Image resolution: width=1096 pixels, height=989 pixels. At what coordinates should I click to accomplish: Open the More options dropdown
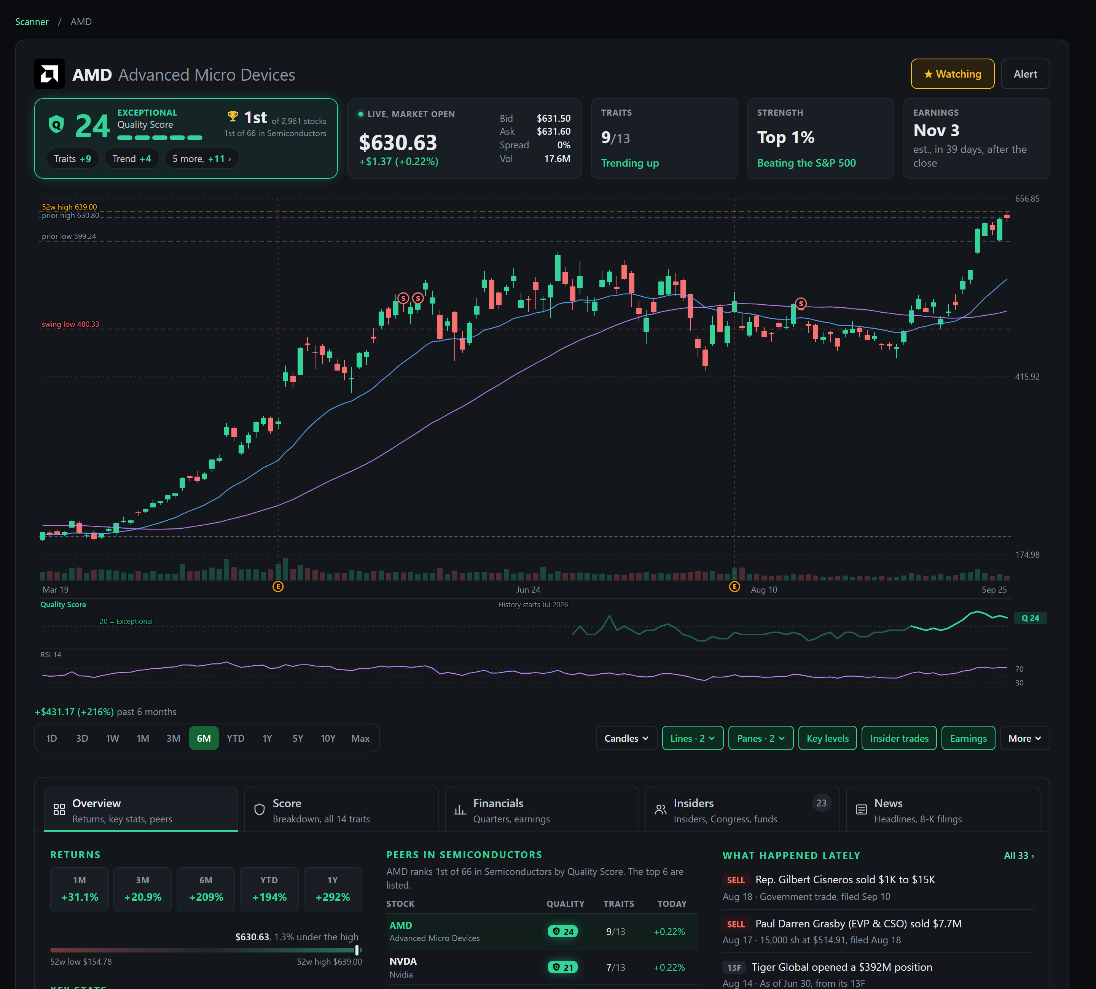tap(1025, 738)
